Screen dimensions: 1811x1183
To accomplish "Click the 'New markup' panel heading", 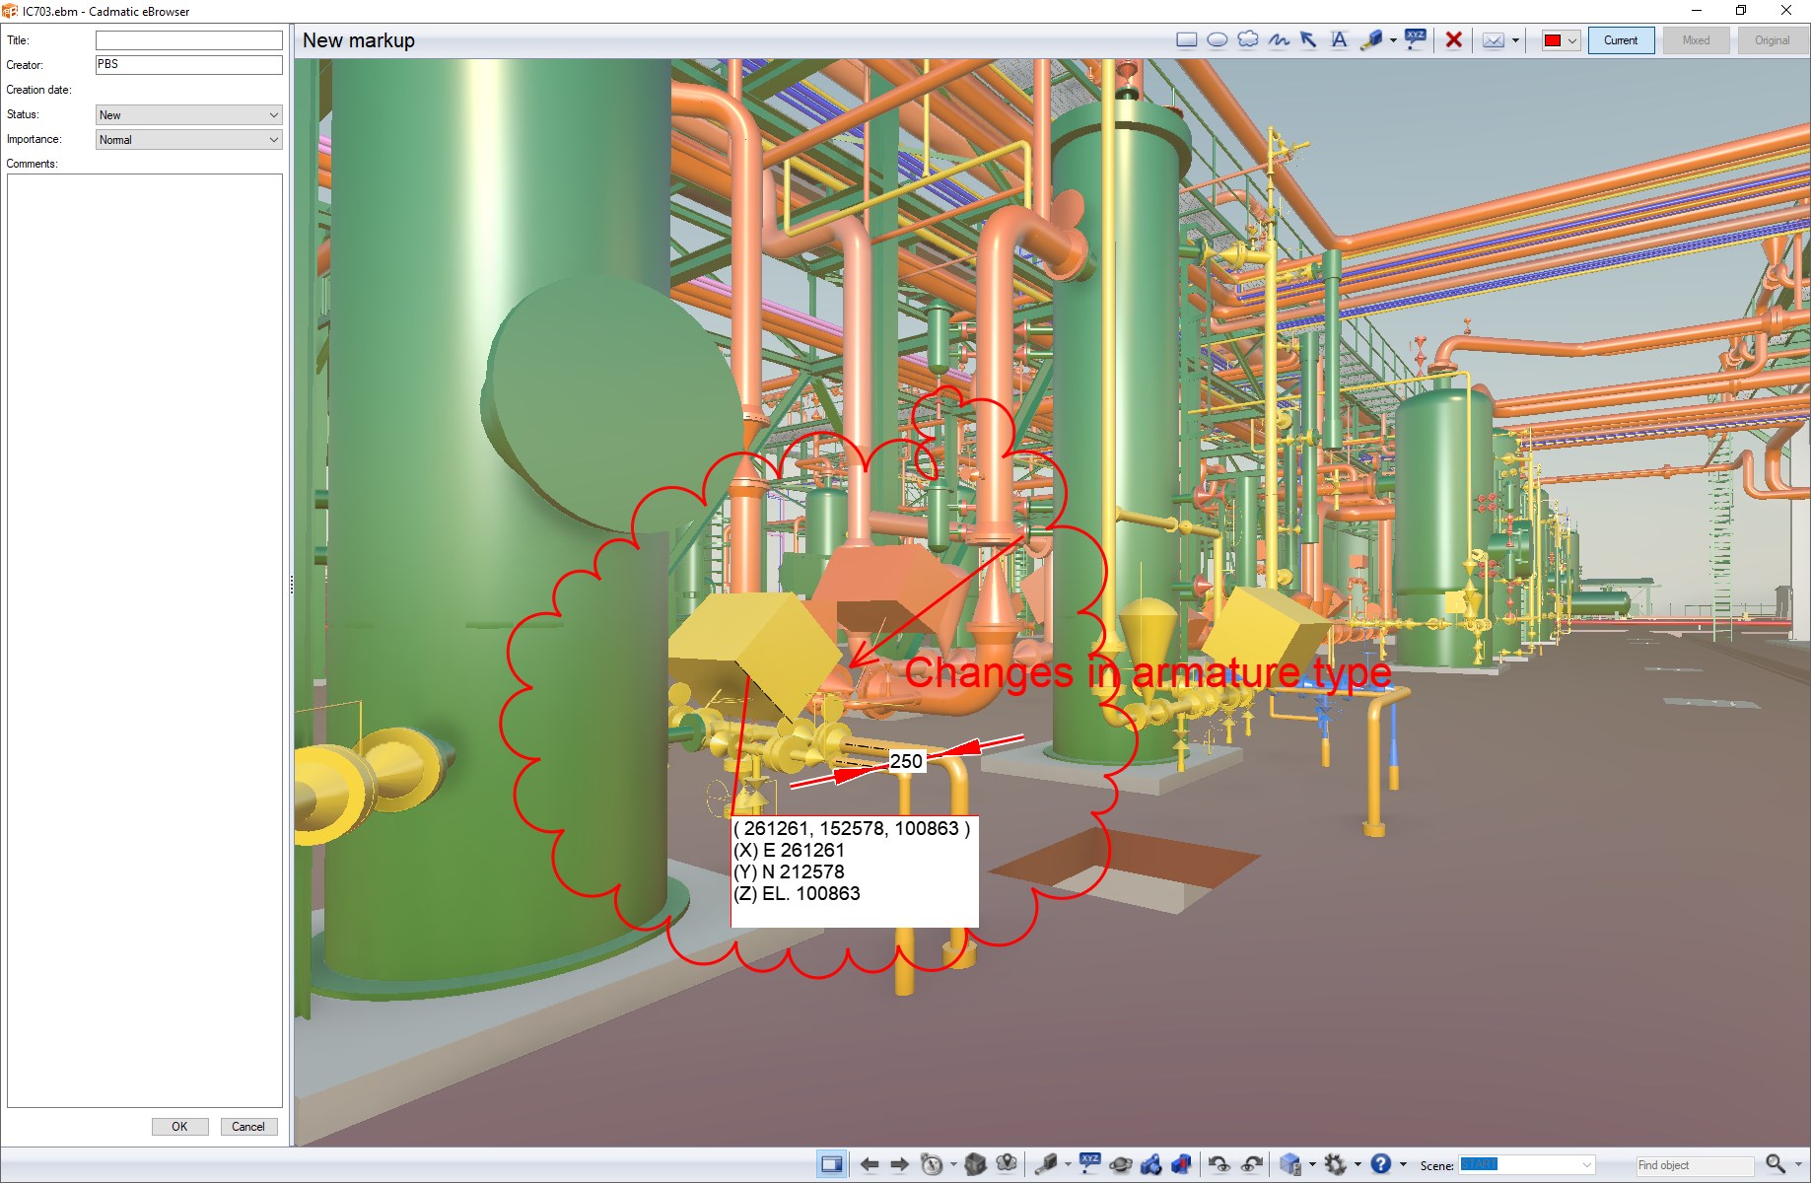I will (x=359, y=40).
